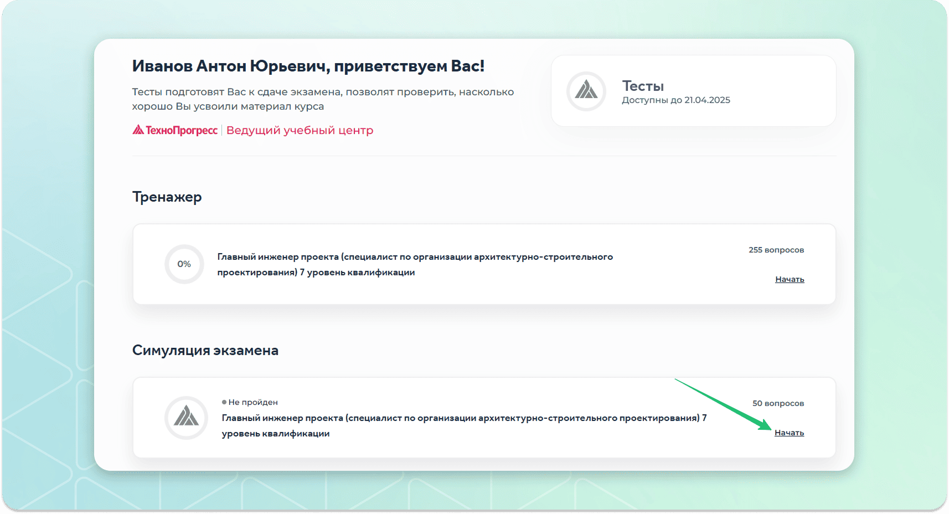Click the trainer course title Главный инженер проекта

415,264
